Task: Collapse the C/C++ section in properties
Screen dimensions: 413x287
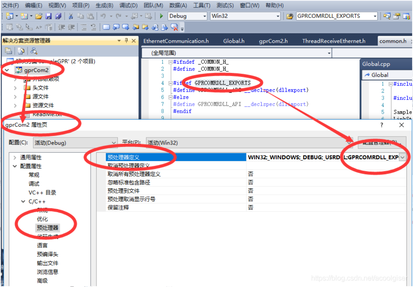Action: [23, 201]
